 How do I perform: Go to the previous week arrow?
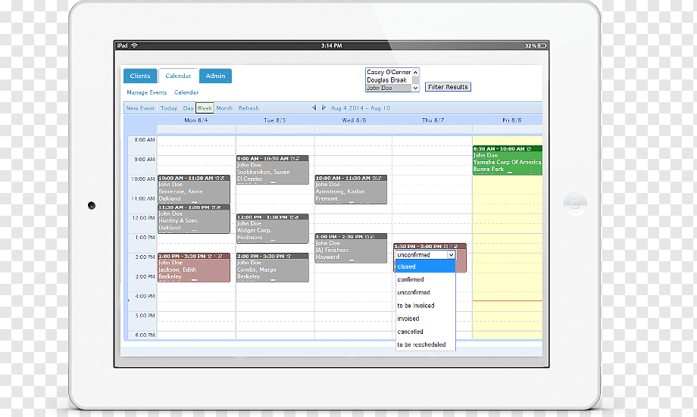[314, 107]
